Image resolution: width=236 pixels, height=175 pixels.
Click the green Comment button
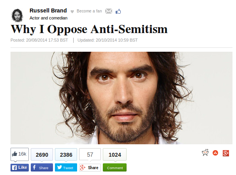(x=114, y=168)
